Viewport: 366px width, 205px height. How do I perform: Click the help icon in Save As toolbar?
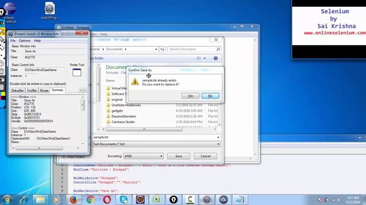(x=216, y=58)
